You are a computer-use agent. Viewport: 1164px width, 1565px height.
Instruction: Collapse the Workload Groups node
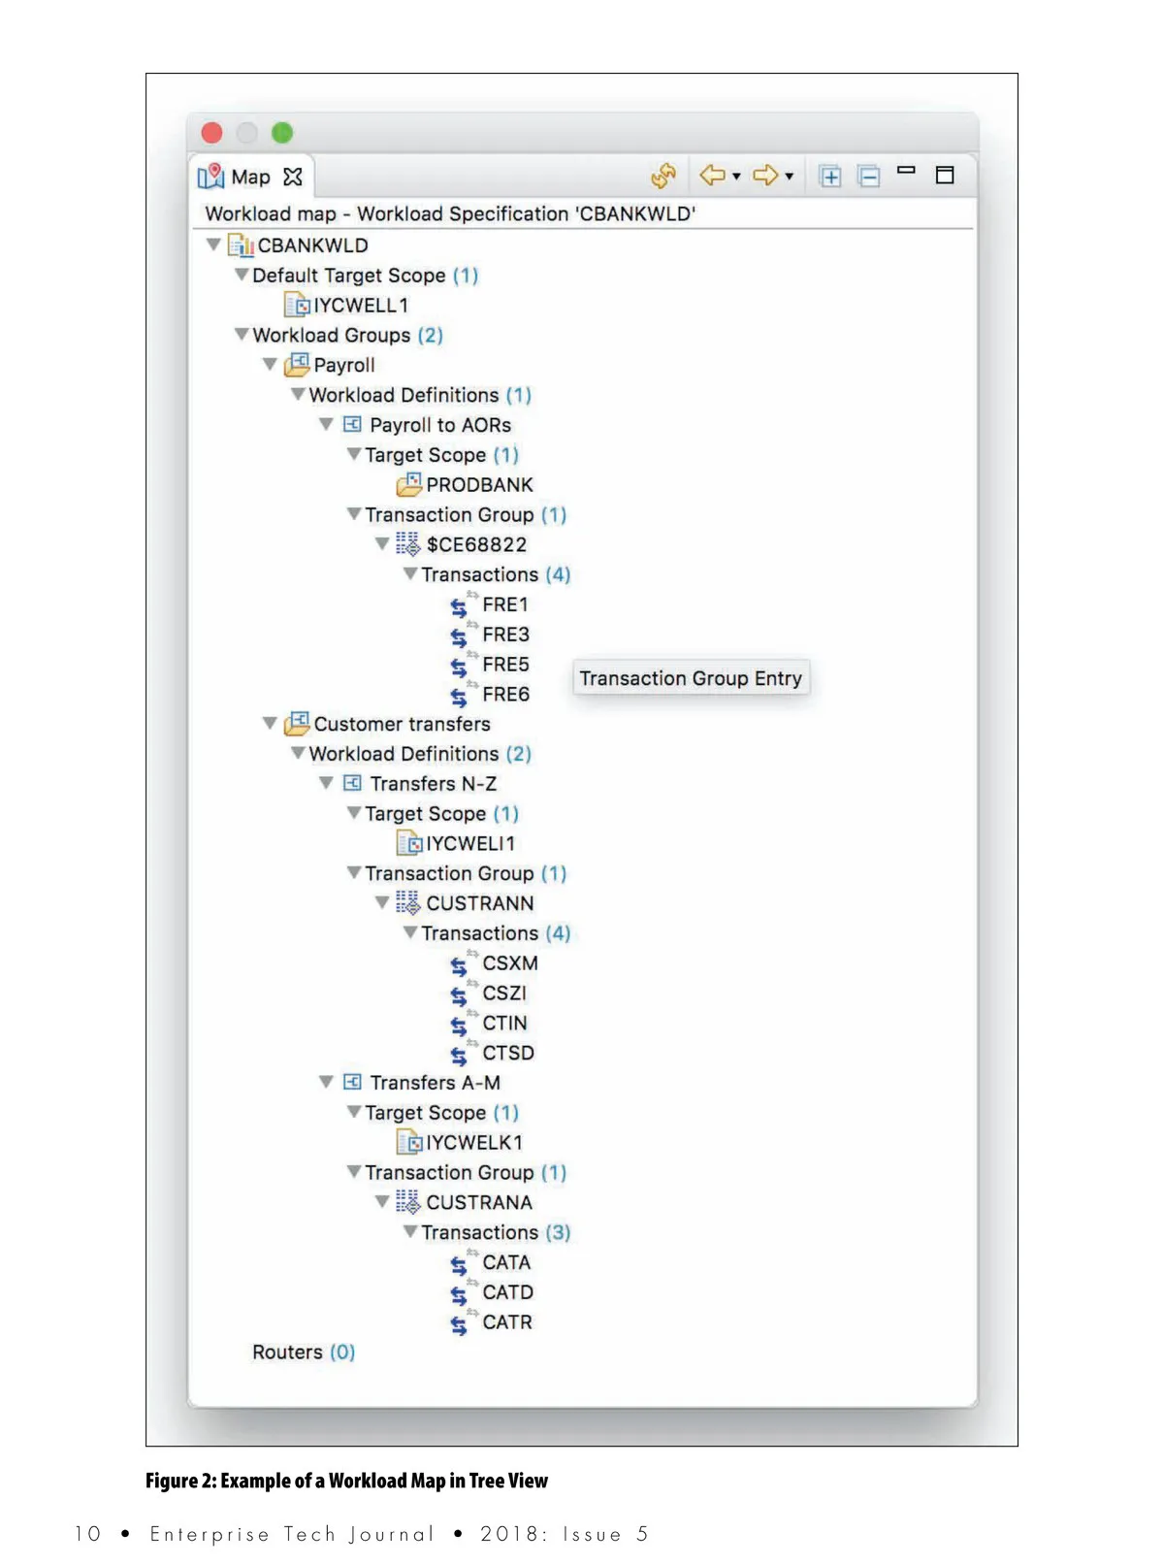[242, 335]
